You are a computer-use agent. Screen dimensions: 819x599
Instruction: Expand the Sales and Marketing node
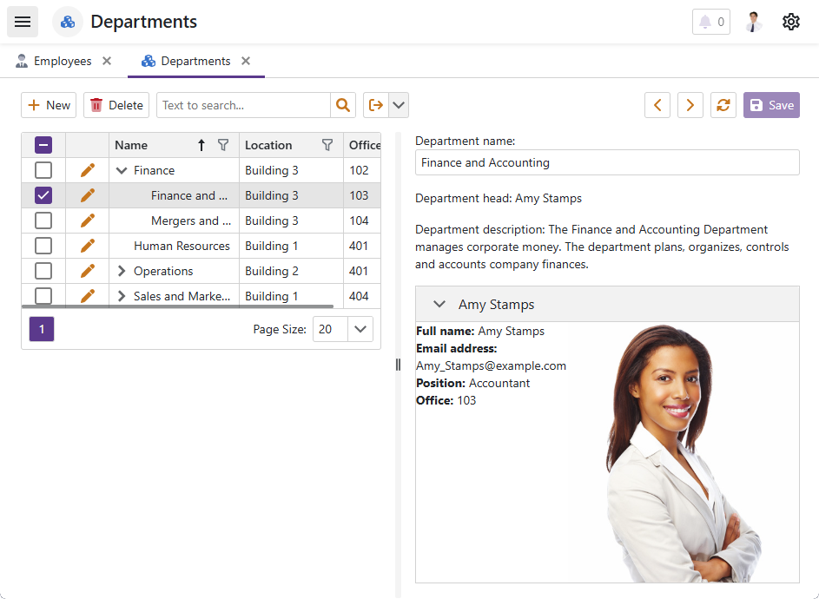122,296
